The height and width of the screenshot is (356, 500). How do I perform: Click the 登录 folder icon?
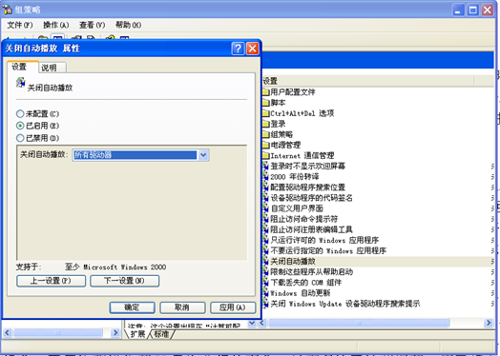click(x=266, y=124)
